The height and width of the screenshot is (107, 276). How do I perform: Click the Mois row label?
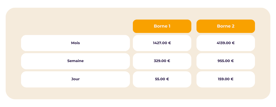point(75,43)
